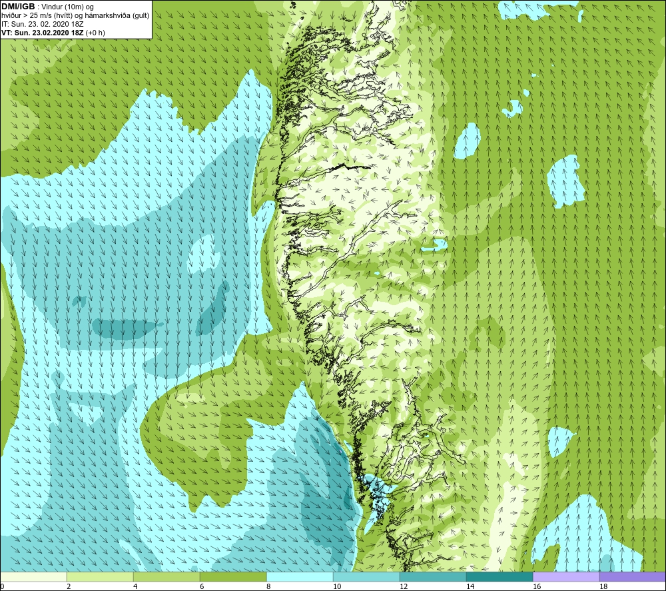Click the legend label '16'
The height and width of the screenshot is (591, 666).
537,587
